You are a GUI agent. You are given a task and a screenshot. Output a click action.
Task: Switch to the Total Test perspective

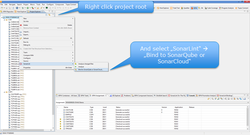175,8
